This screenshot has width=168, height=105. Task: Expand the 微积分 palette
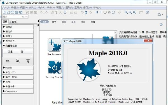point(18,36)
